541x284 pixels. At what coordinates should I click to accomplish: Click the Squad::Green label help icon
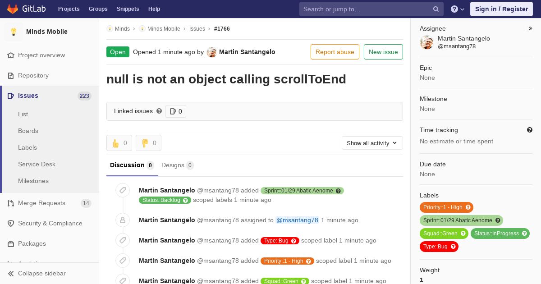(x=463, y=234)
